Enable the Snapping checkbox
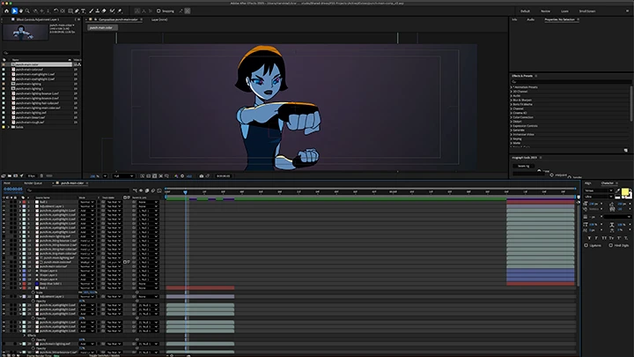Viewport: 634px width, 357px height. [x=157, y=11]
